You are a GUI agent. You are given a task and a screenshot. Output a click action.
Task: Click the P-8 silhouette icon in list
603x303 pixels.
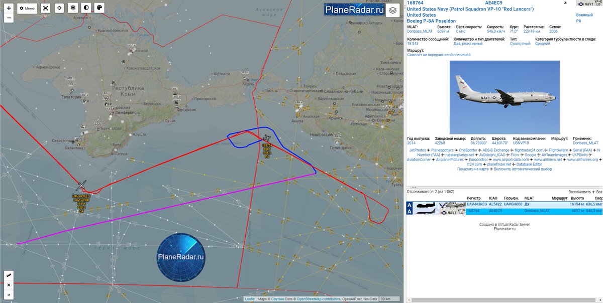tap(427, 212)
